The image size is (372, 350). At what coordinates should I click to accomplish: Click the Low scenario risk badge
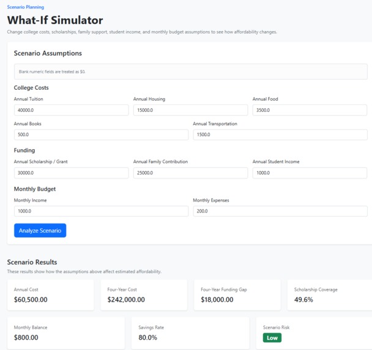click(272, 338)
